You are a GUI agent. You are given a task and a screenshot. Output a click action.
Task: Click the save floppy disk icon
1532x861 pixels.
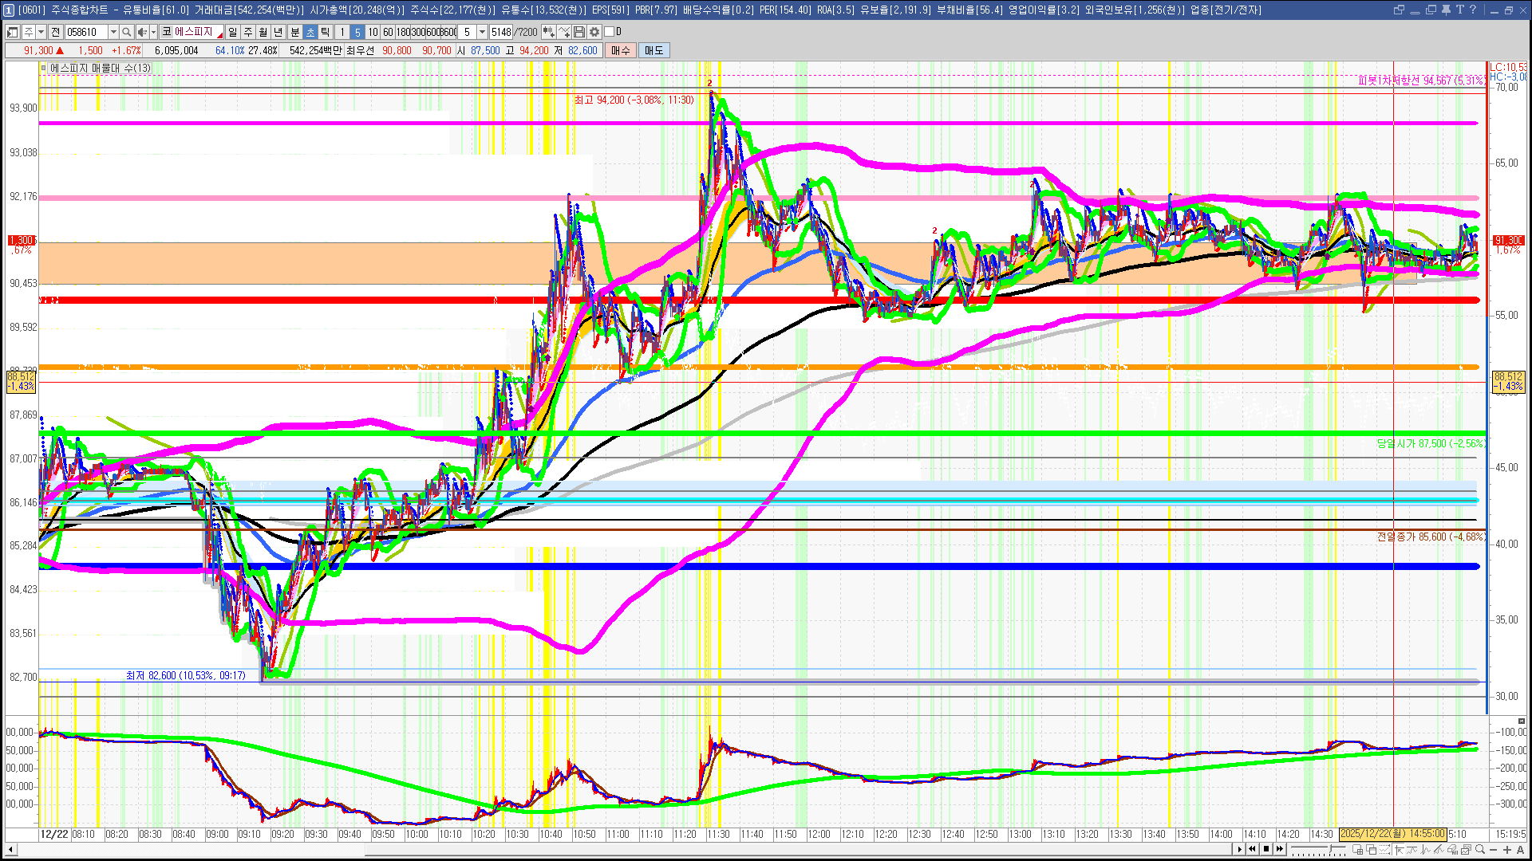click(x=580, y=32)
